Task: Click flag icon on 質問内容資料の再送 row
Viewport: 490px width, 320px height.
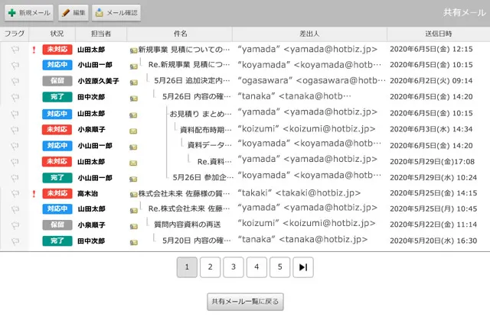Action: point(15,225)
